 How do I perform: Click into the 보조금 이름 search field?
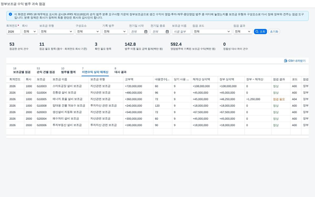tap(181, 32)
